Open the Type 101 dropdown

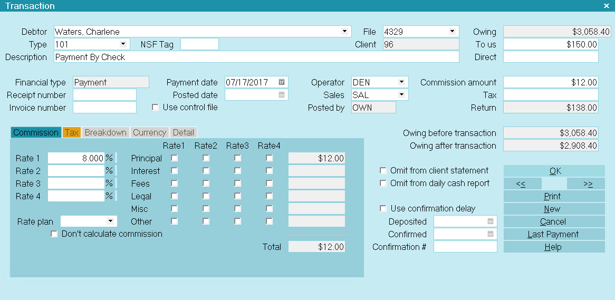click(x=123, y=44)
